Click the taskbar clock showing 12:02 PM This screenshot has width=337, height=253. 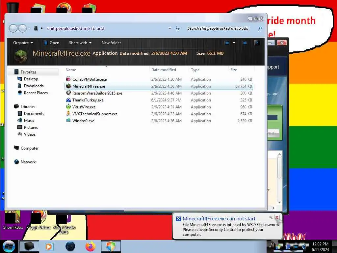pos(320,244)
